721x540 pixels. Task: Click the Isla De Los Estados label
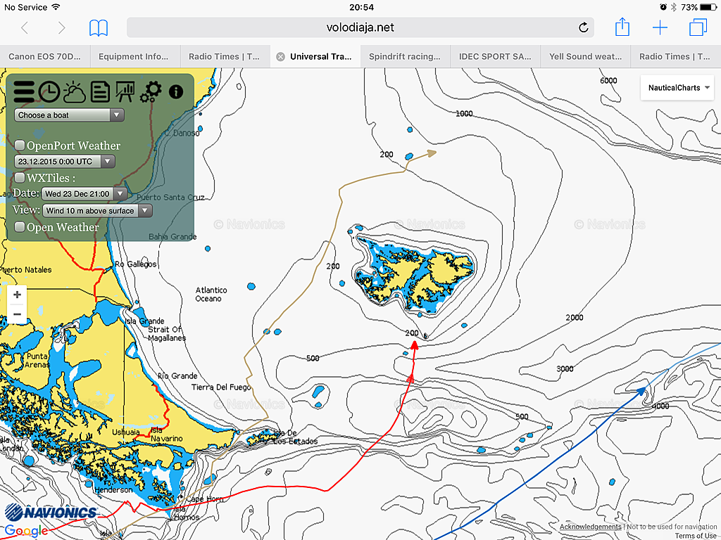tap(295, 437)
